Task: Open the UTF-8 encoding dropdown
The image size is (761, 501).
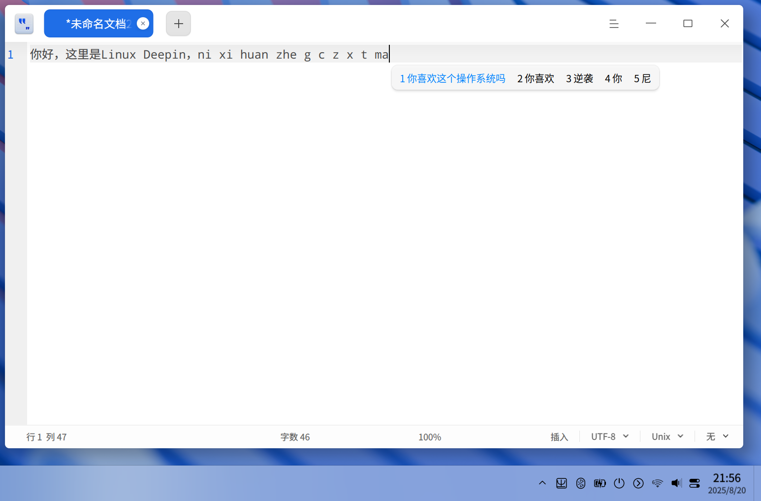Action: 610,436
